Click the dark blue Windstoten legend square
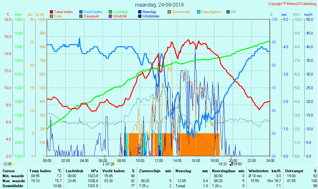This screenshot has width=318, height=189. 140,16
